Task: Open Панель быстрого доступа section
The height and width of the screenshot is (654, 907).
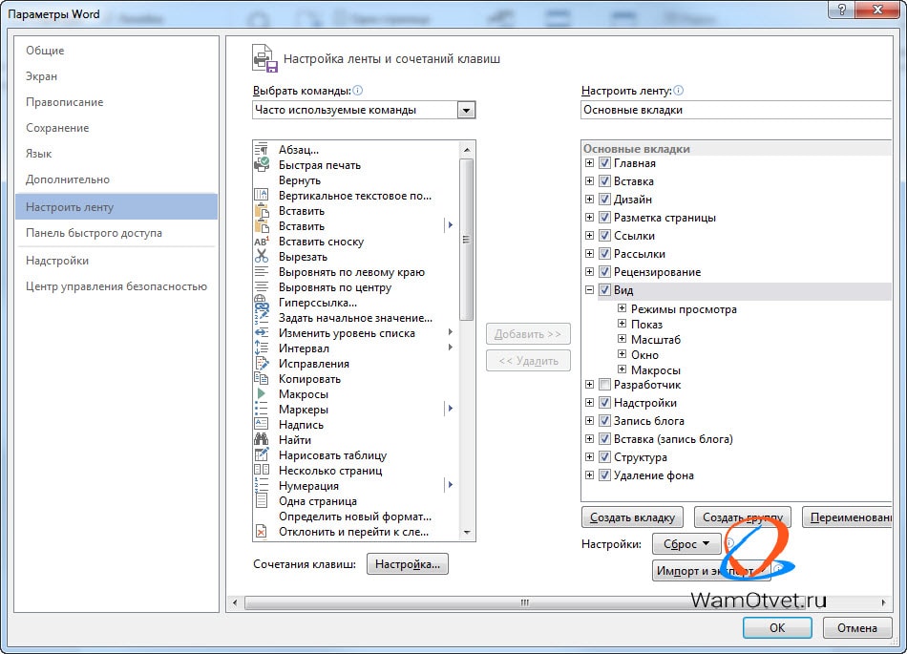Action: pos(94,233)
